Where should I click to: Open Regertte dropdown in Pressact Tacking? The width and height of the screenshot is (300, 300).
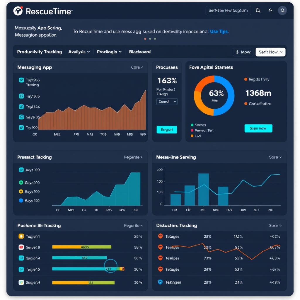click(x=133, y=157)
